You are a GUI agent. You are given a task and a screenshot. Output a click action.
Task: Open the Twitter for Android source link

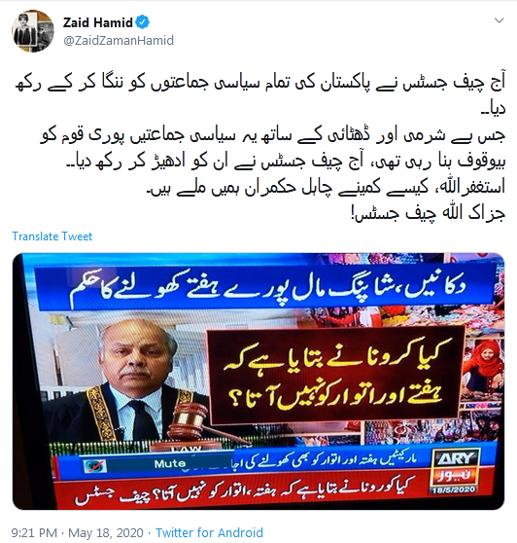[x=209, y=532]
